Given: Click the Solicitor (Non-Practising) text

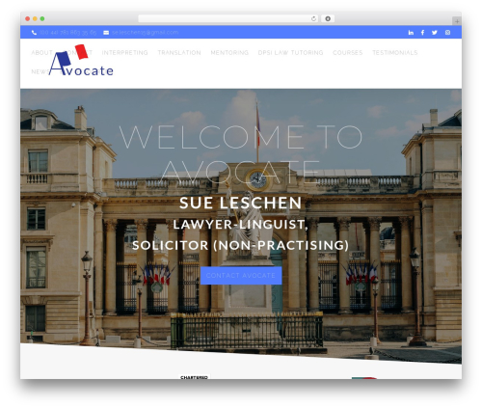Looking at the screenshot, I should [x=240, y=245].
